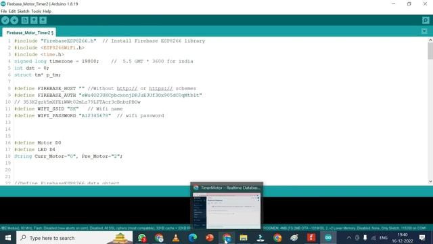
Task: Open Microsoft Edge from the taskbar
Action: tap(193, 238)
